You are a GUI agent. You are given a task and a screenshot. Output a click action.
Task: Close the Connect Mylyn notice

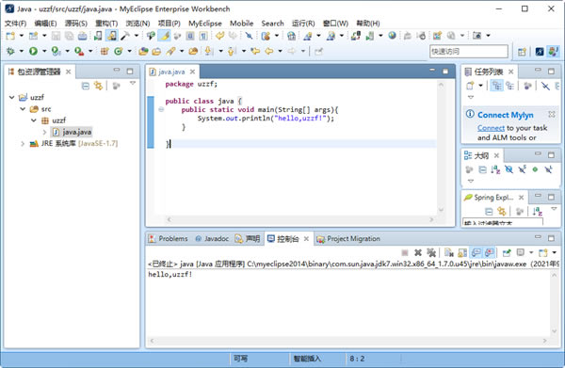tap(551, 114)
